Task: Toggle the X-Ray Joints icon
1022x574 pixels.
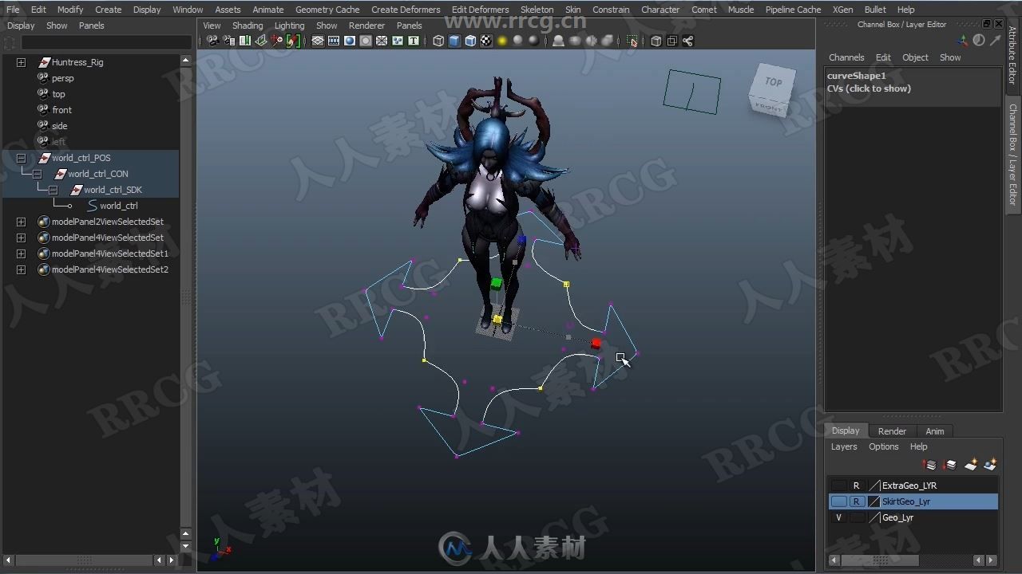Action: [687, 41]
